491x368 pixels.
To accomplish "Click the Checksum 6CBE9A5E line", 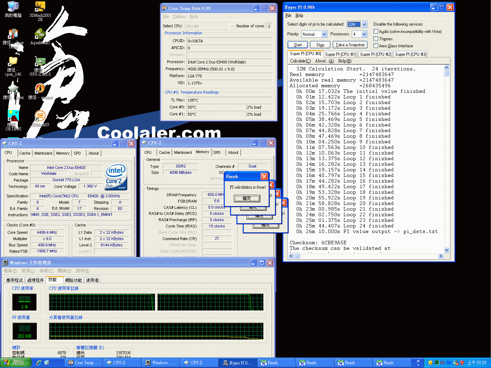I will pyautogui.click(x=318, y=243).
